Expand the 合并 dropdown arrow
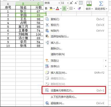 click(92, 9)
